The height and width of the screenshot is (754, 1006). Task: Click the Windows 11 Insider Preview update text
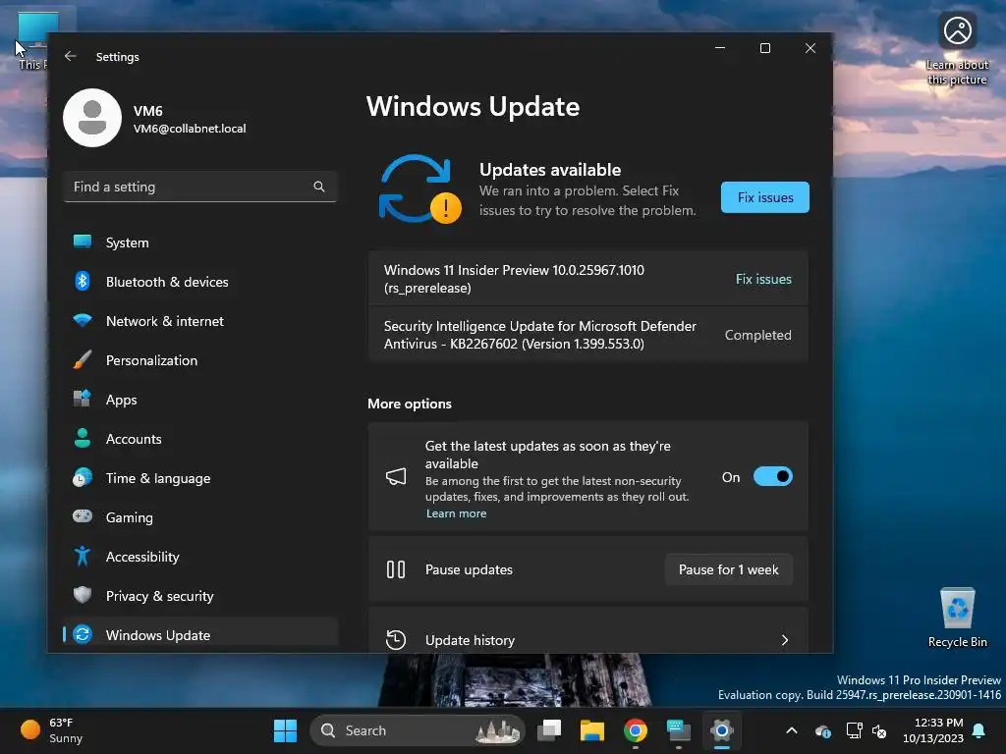(514, 279)
